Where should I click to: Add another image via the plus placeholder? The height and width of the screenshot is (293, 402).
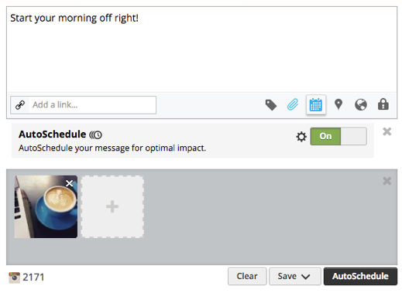click(112, 206)
